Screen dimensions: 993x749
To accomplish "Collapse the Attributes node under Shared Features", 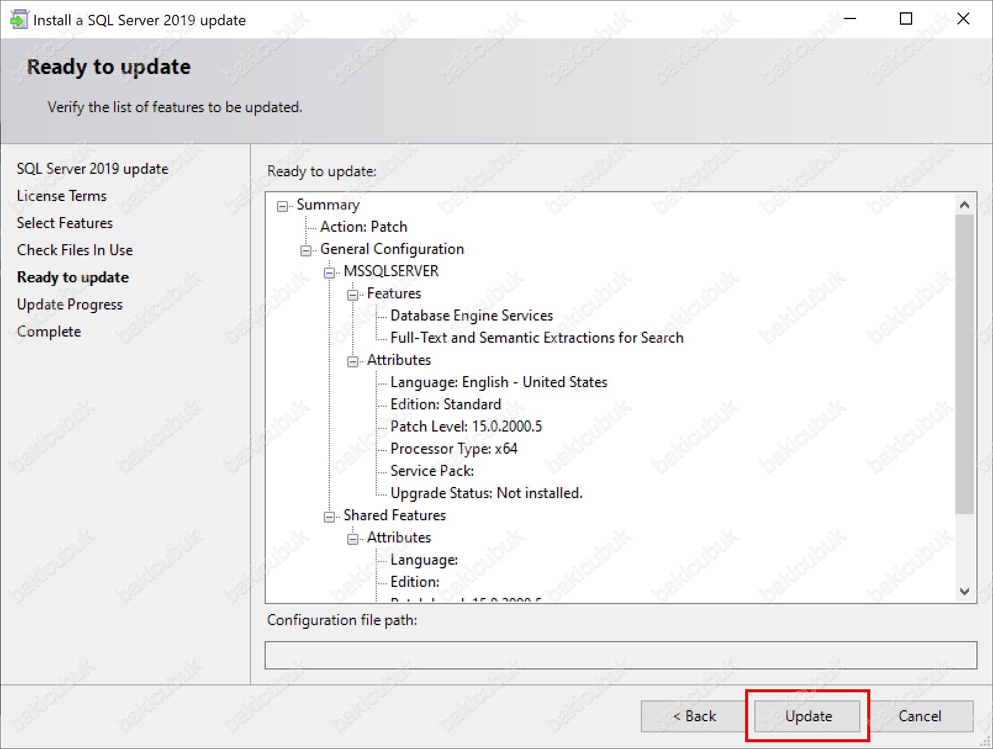I will pyautogui.click(x=353, y=539).
